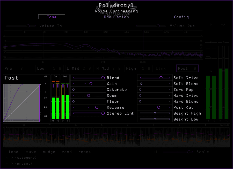Toggle the band Link option

tap(161, 69)
